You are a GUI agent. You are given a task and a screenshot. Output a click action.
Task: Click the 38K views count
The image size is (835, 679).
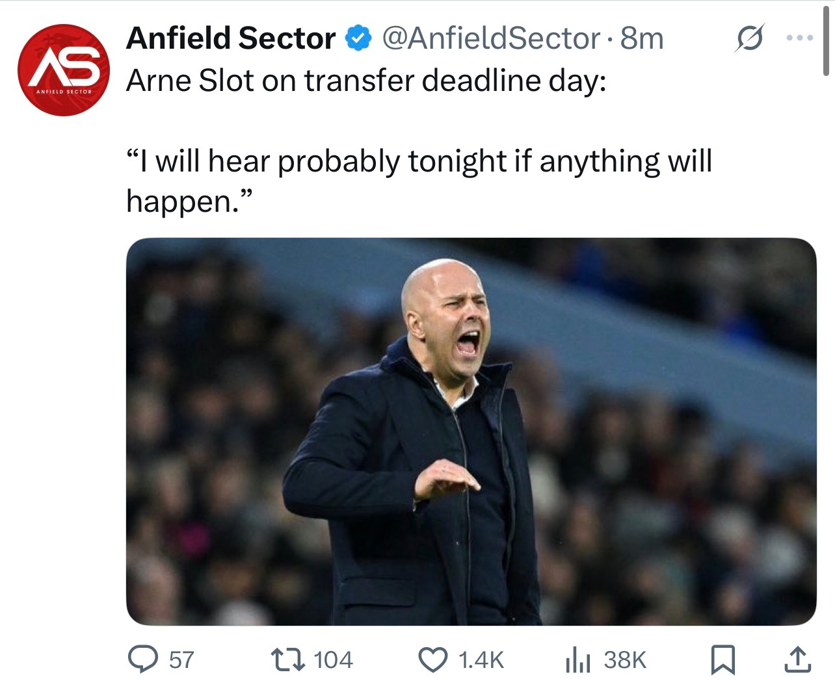pos(625,660)
